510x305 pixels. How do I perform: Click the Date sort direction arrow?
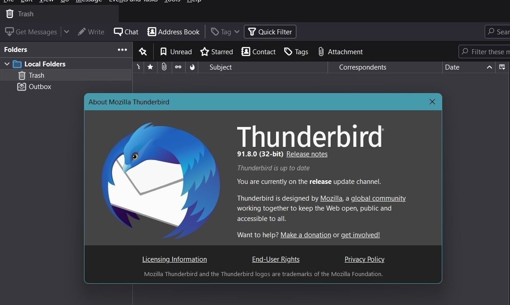[x=489, y=67]
